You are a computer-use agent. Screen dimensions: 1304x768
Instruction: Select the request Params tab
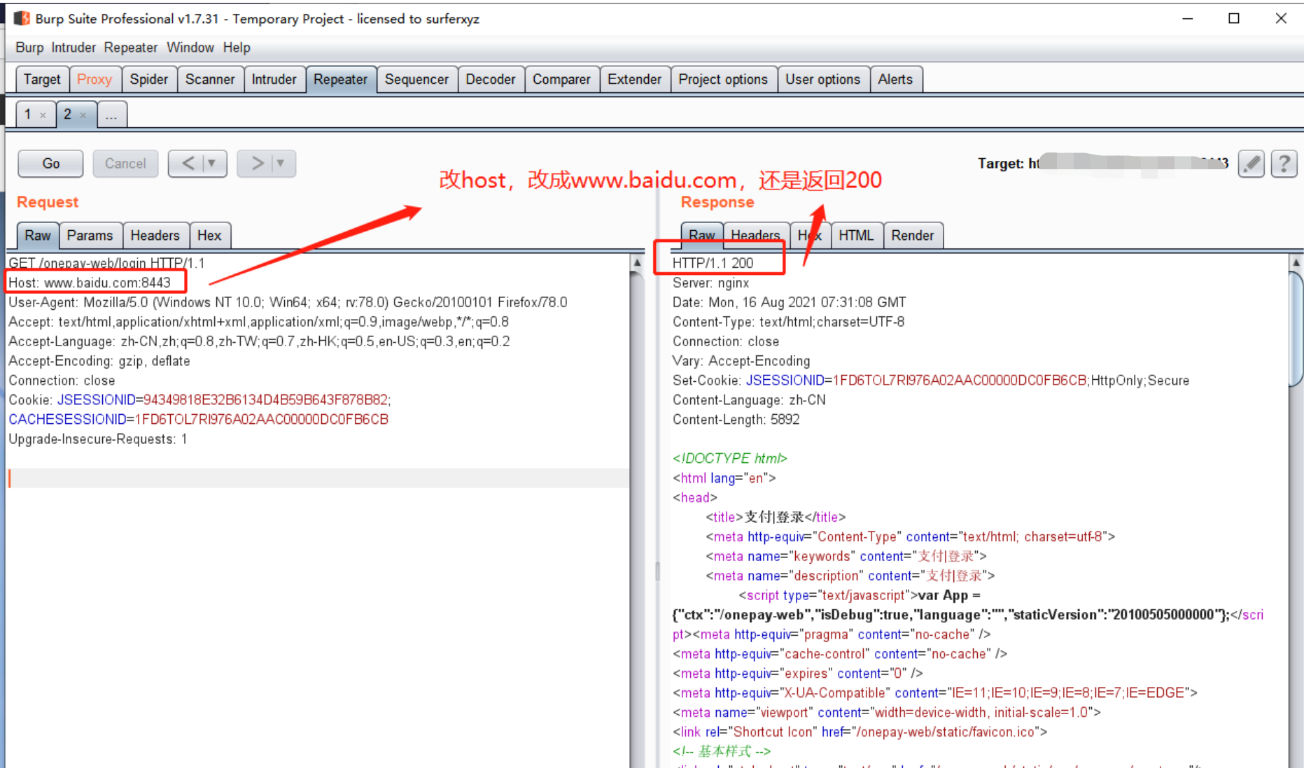[90, 235]
